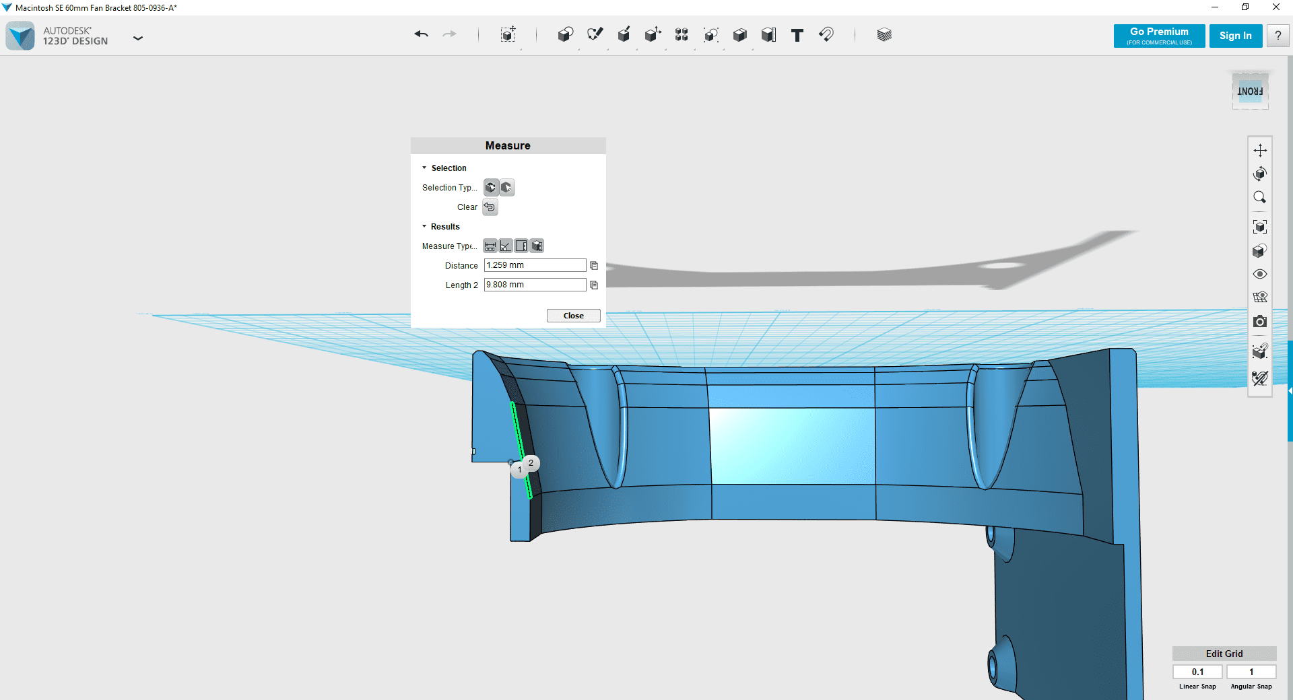This screenshot has width=1293, height=700.
Task: Open the Materials tool
Action: click(x=884, y=35)
